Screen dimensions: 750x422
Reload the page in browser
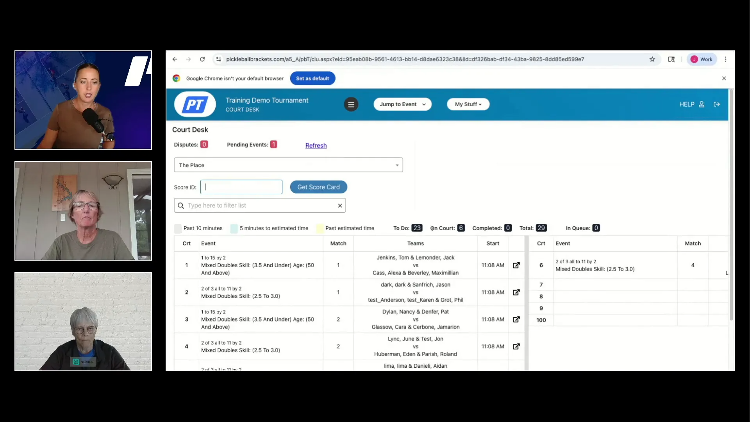(x=202, y=59)
